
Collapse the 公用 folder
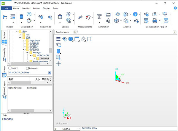20,38
